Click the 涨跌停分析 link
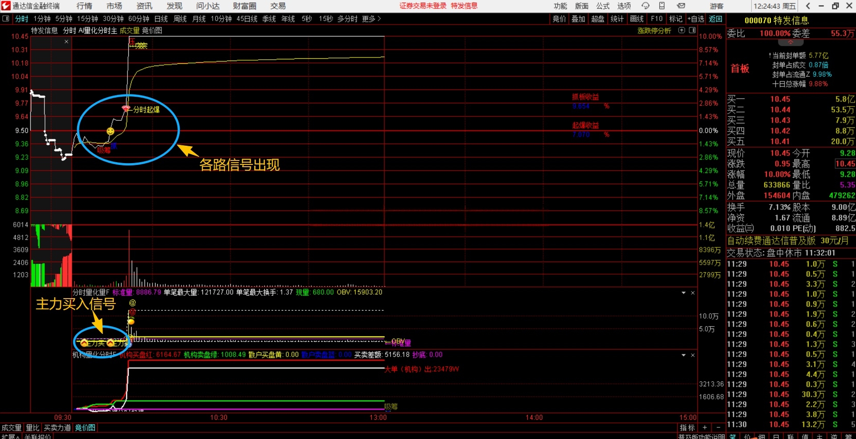The height and width of the screenshot is (439, 856). pyautogui.click(x=654, y=31)
